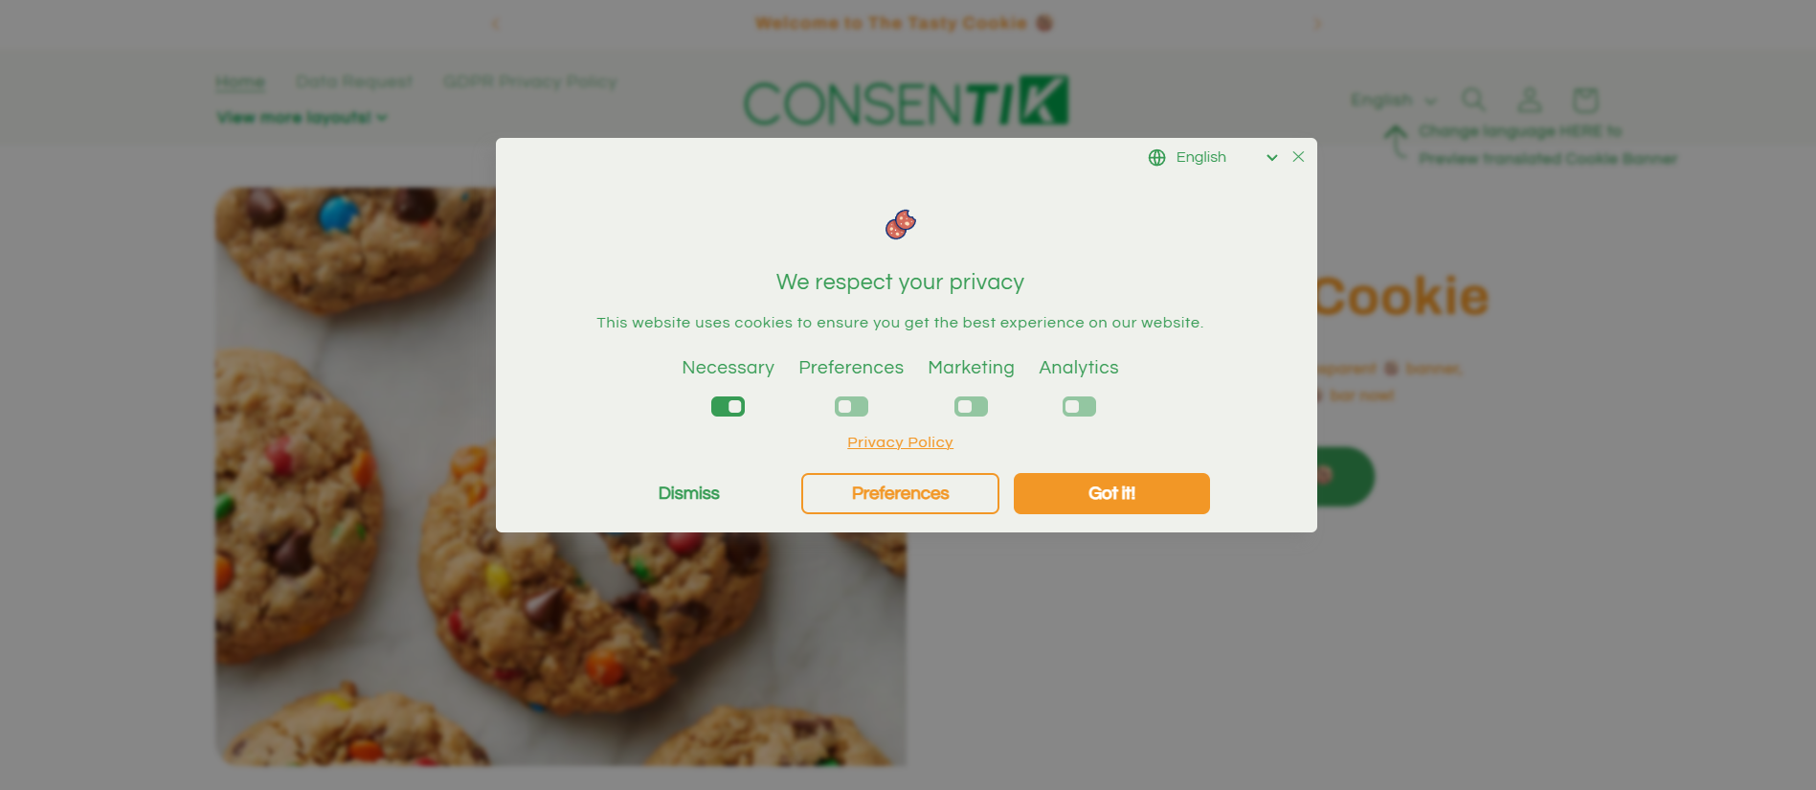Enable the Analytics cookie toggle
Viewport: 1816px width, 790px height.
point(1079,406)
